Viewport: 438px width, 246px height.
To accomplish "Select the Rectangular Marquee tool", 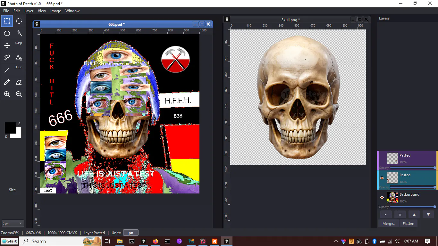I will 7,21.
